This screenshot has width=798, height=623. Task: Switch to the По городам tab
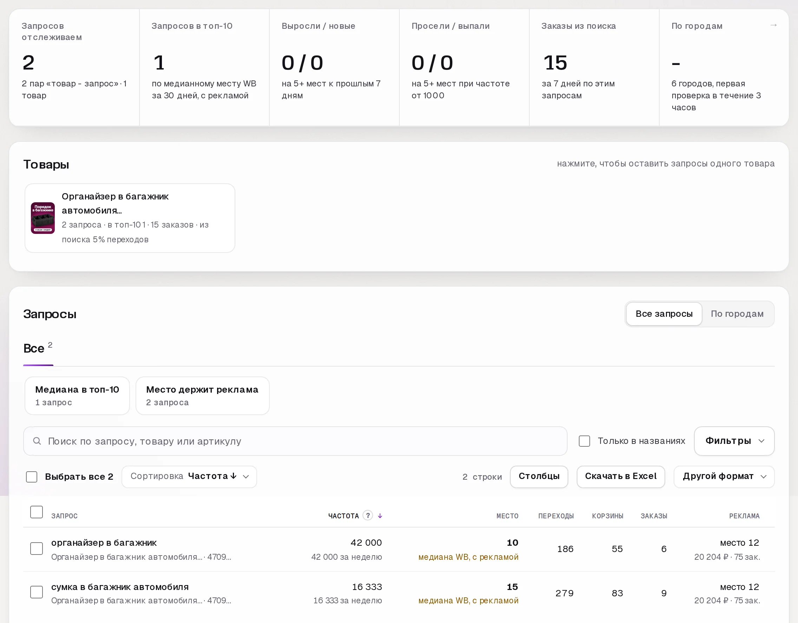[737, 314]
